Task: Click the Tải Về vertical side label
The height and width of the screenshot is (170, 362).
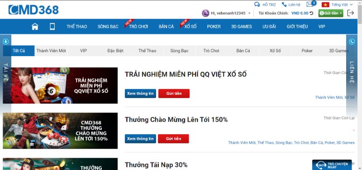Action: (x=6, y=72)
